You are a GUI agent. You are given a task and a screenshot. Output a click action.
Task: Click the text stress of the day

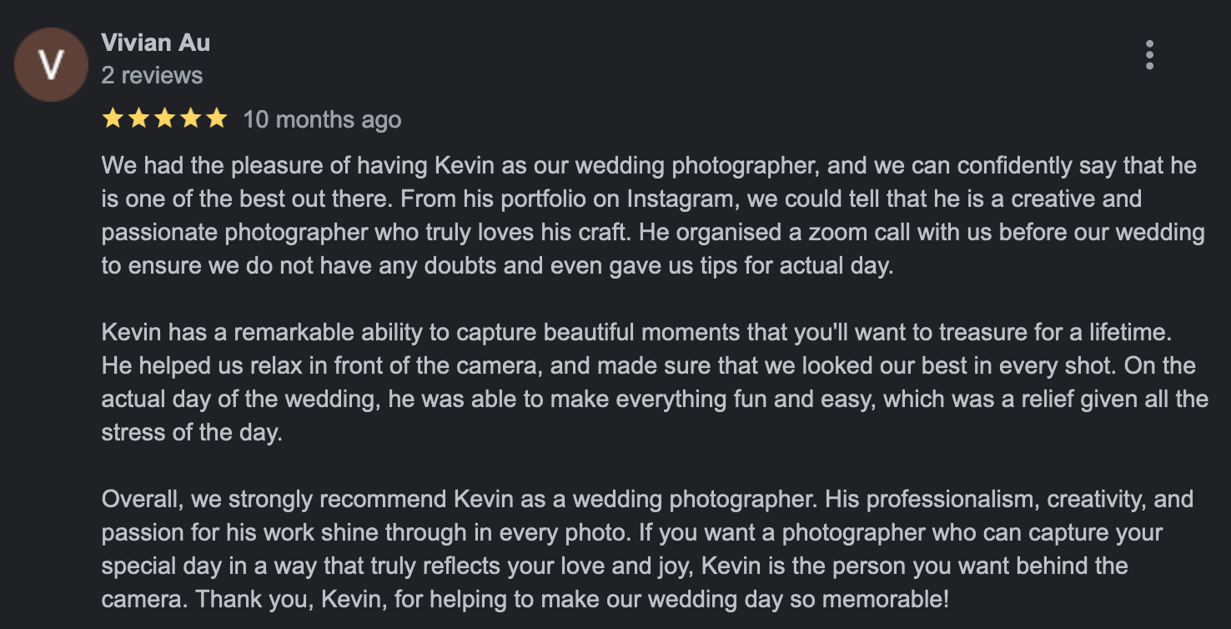pyautogui.click(x=190, y=434)
